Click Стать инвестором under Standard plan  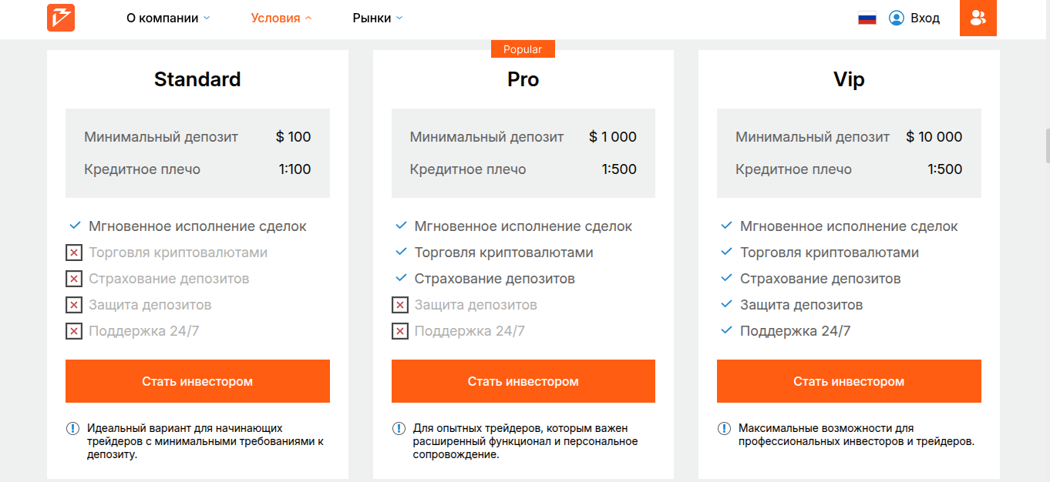click(x=197, y=381)
